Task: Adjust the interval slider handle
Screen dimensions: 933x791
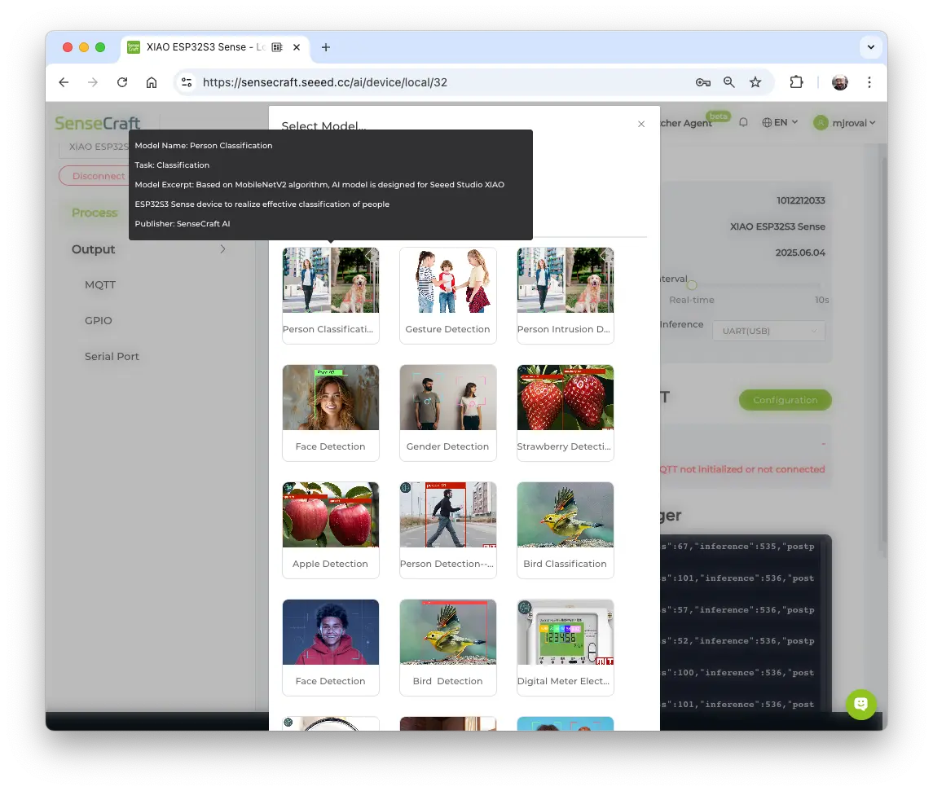Action: (x=692, y=285)
